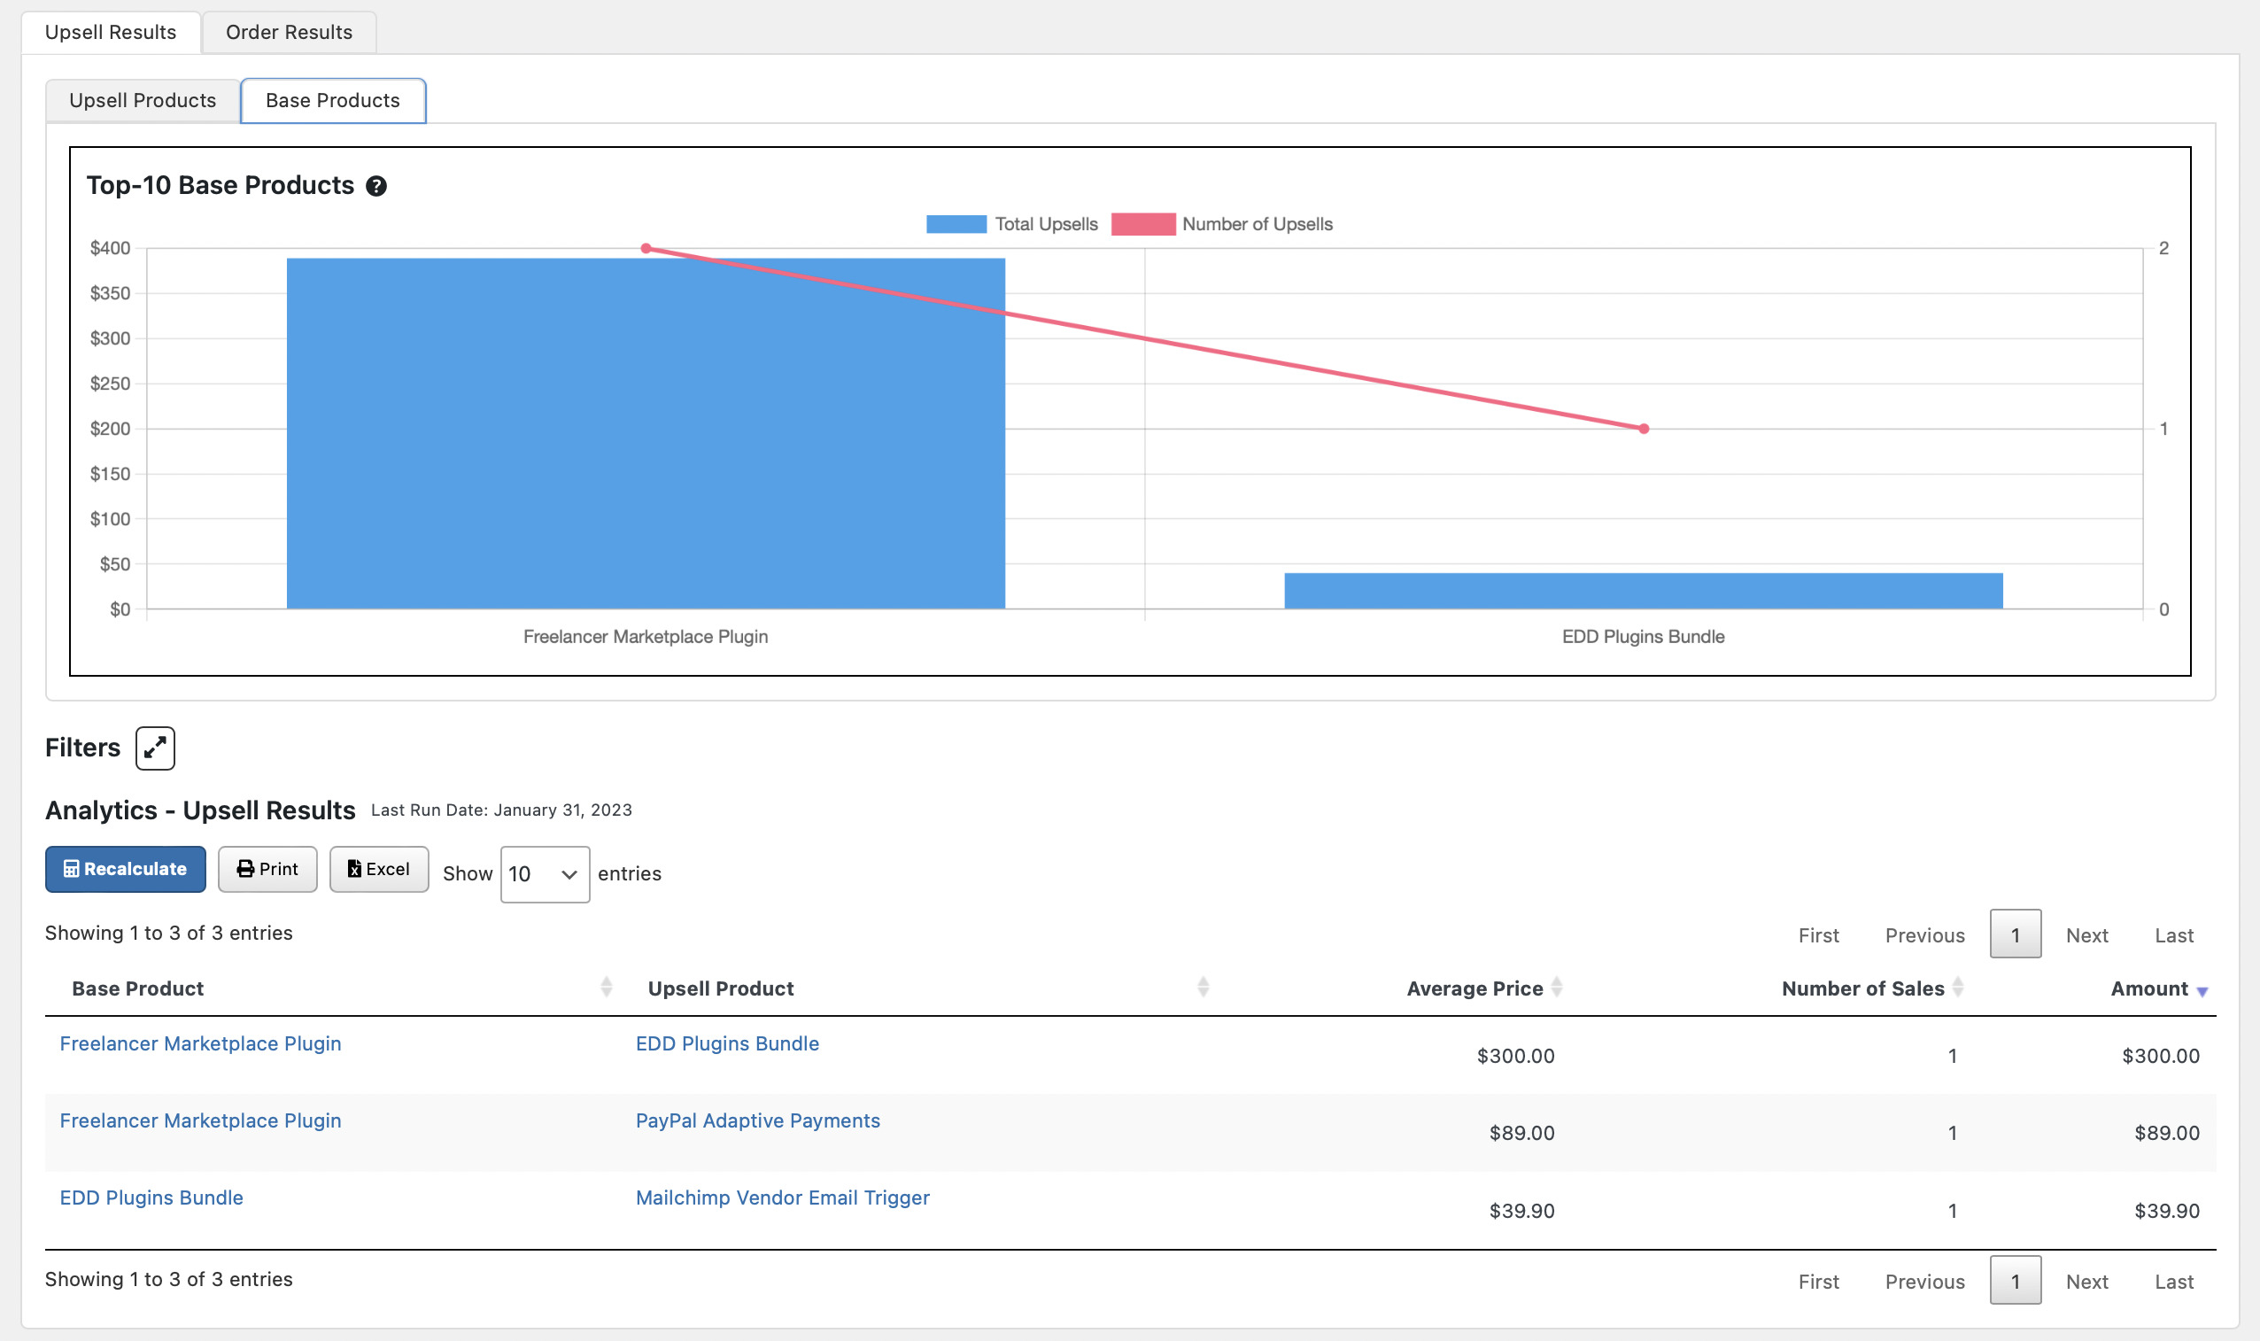
Task: Click the help question mark icon beside Top-10 Base Products
Action: [x=376, y=186]
